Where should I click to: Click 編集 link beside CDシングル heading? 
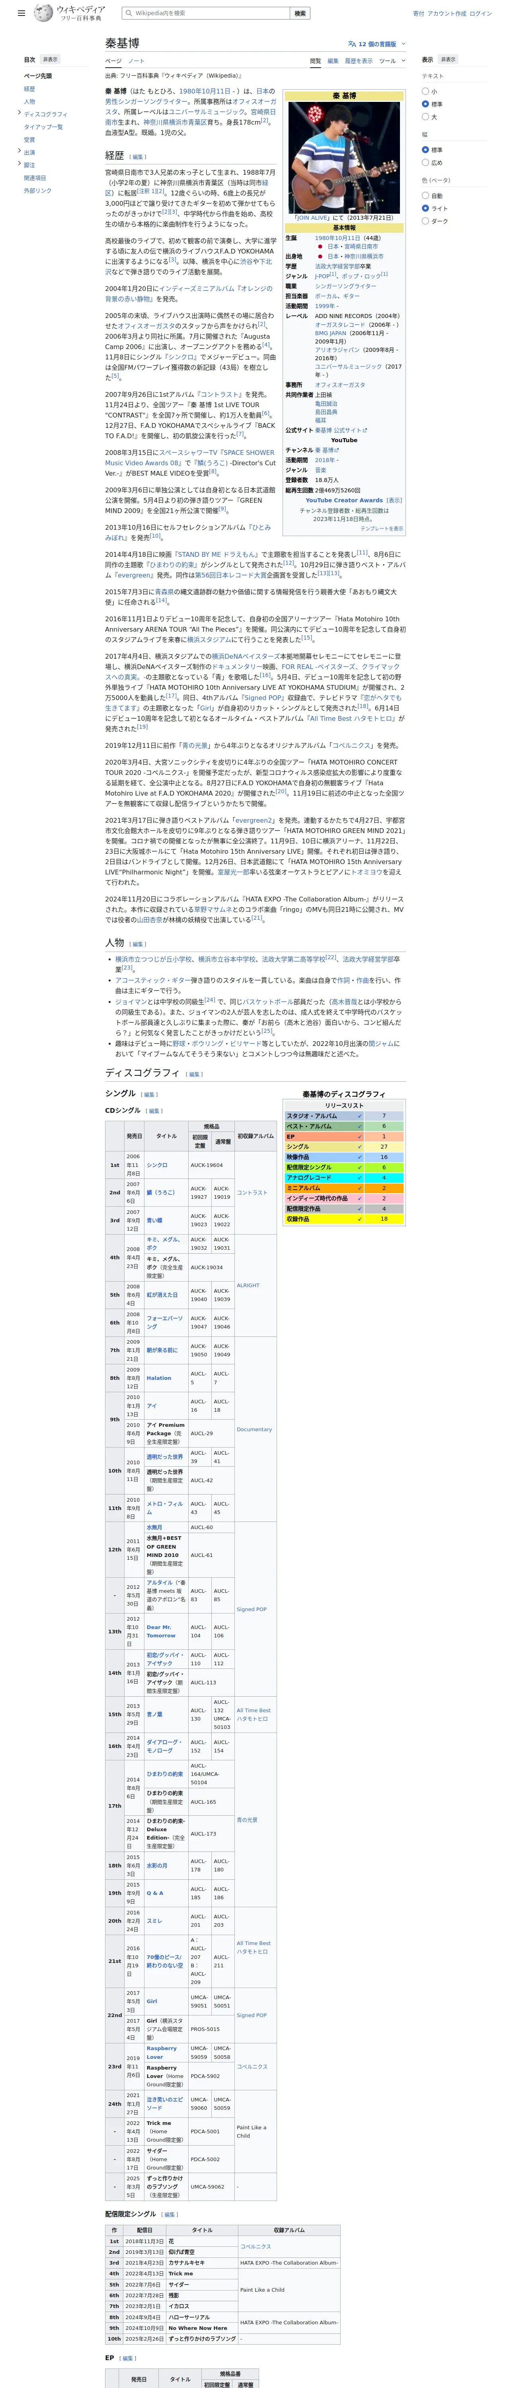point(154,1110)
